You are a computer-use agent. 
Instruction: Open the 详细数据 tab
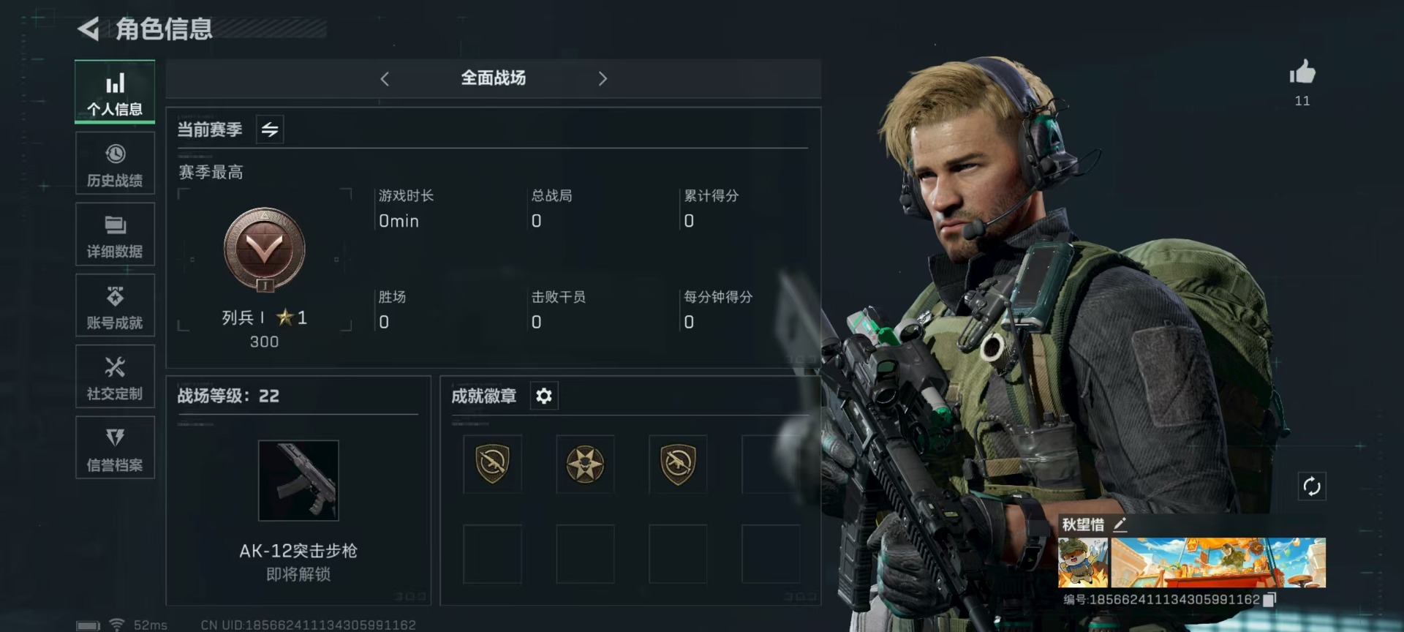[115, 234]
